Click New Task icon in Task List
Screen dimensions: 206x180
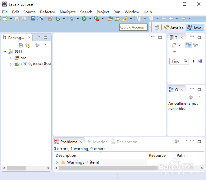(174, 45)
